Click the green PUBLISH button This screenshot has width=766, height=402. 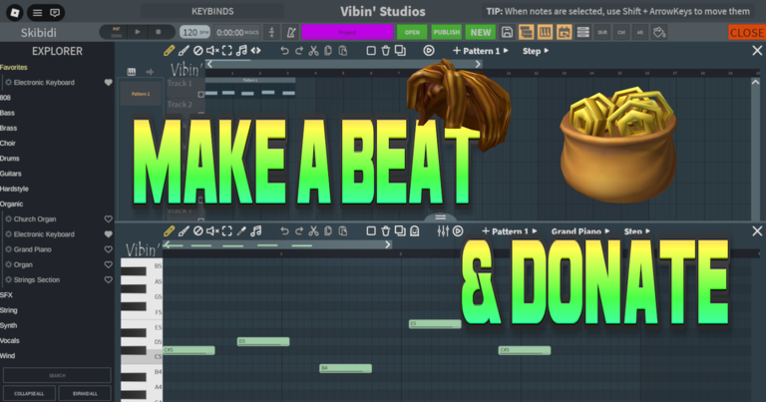coord(447,33)
